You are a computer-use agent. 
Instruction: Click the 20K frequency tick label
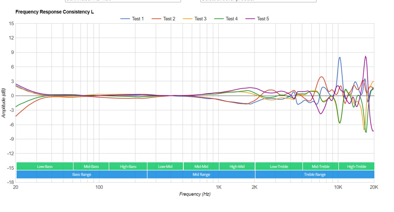click(x=374, y=187)
